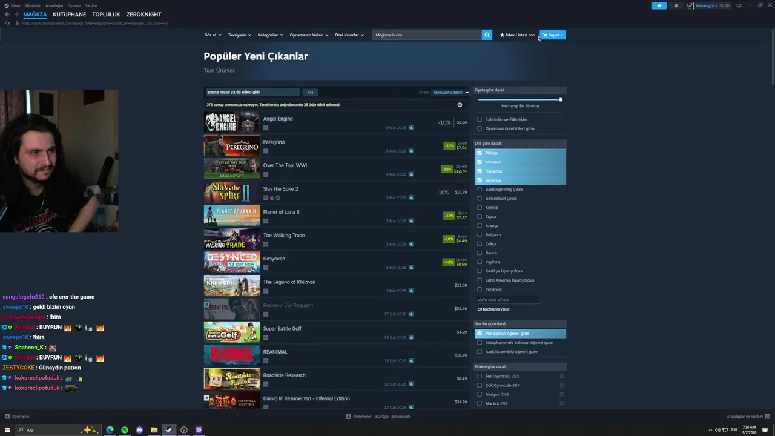
Task: Check the İngilizce language filter
Action: 480,262
